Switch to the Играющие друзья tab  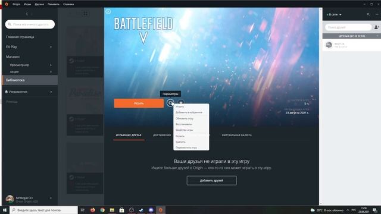click(129, 135)
